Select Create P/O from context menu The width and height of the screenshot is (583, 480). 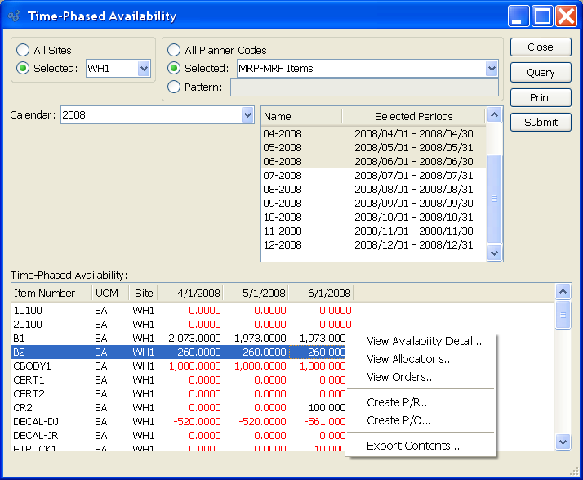[x=398, y=420]
